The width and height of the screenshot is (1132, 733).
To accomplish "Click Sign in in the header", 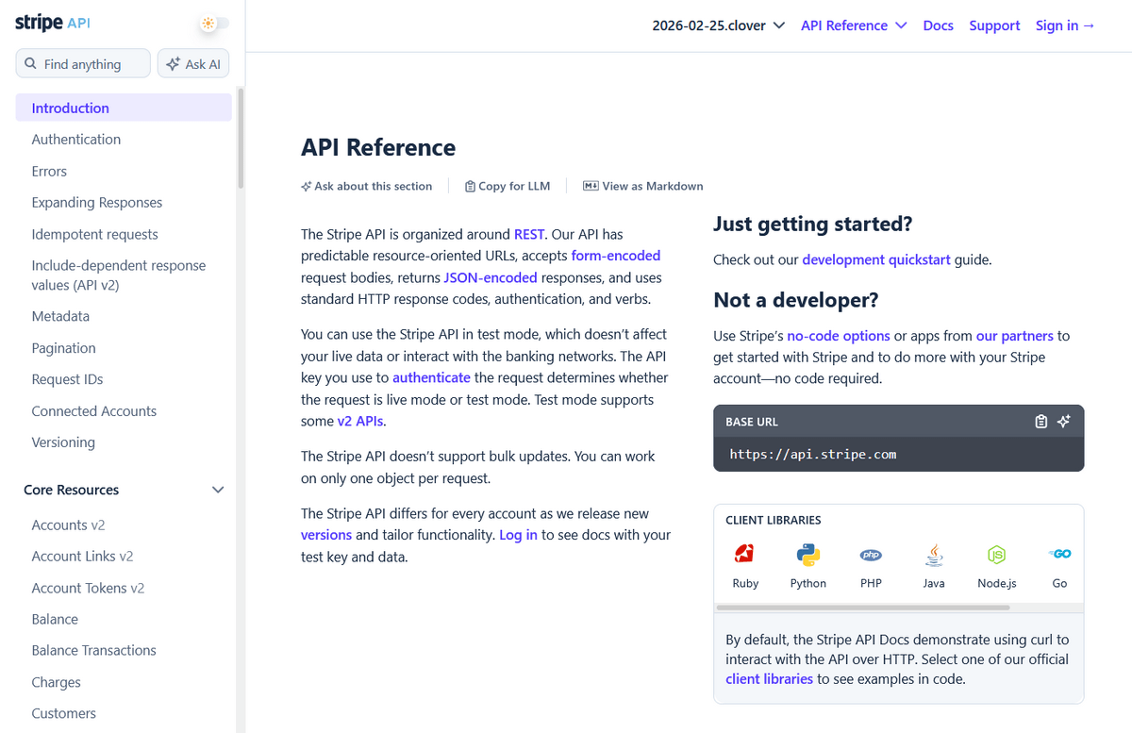I will (x=1065, y=25).
